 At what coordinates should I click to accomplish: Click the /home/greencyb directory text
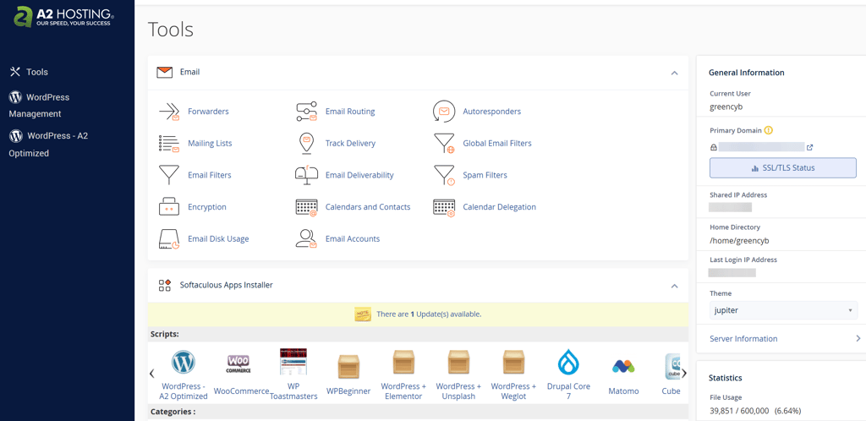(x=739, y=241)
